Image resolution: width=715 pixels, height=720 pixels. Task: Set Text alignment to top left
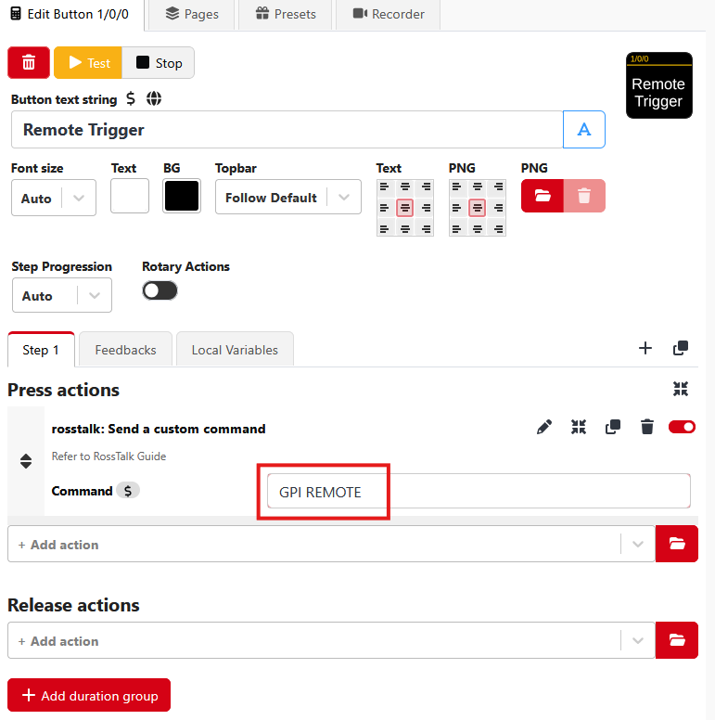pyautogui.click(x=385, y=186)
